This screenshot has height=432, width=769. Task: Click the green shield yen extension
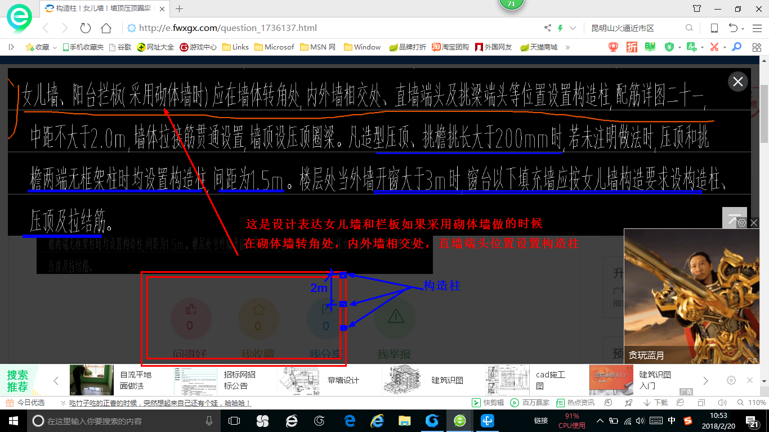[x=669, y=47]
